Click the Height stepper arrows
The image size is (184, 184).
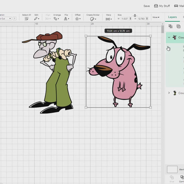click(147, 19)
